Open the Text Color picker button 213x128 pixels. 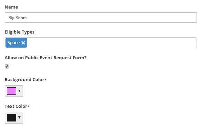14,118
